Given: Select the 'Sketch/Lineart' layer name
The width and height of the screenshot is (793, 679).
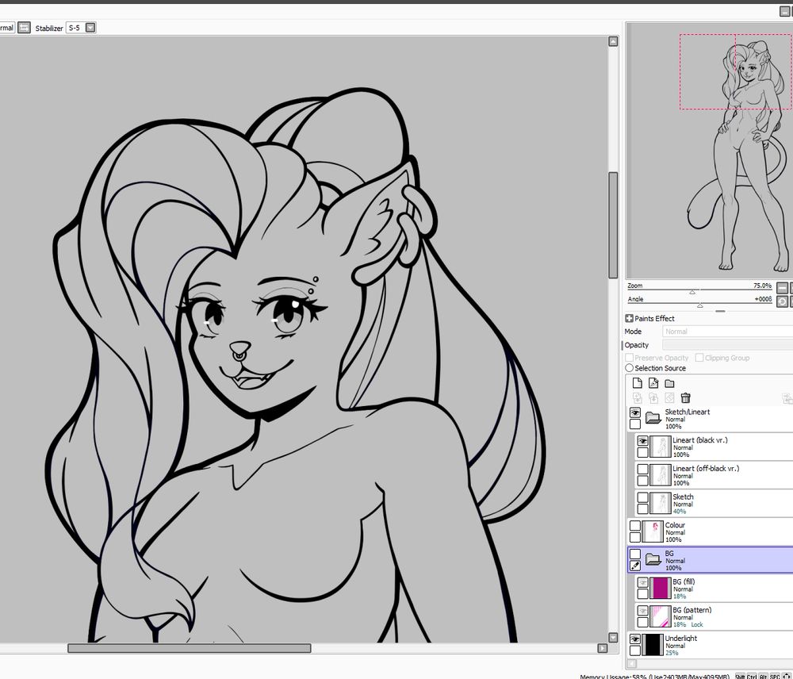Looking at the screenshot, I should click(x=688, y=412).
